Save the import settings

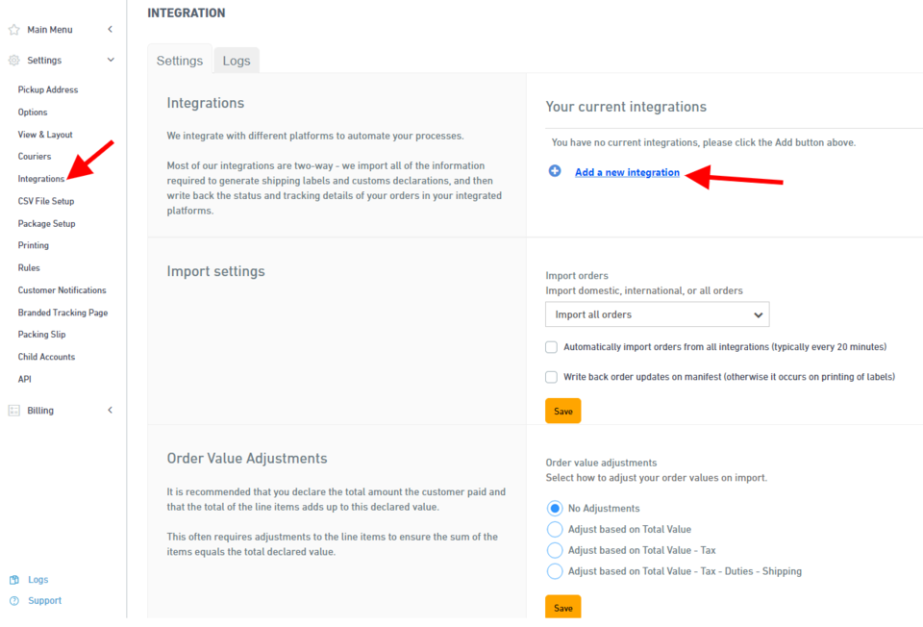[x=562, y=411]
